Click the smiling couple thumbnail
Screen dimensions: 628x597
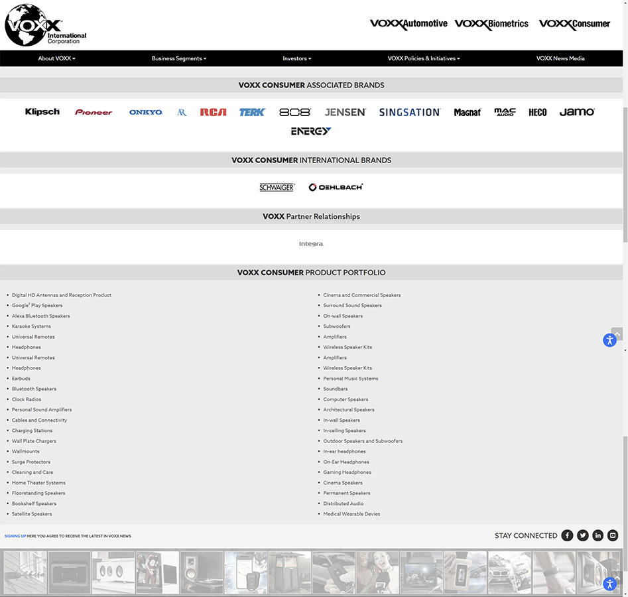click(378, 572)
